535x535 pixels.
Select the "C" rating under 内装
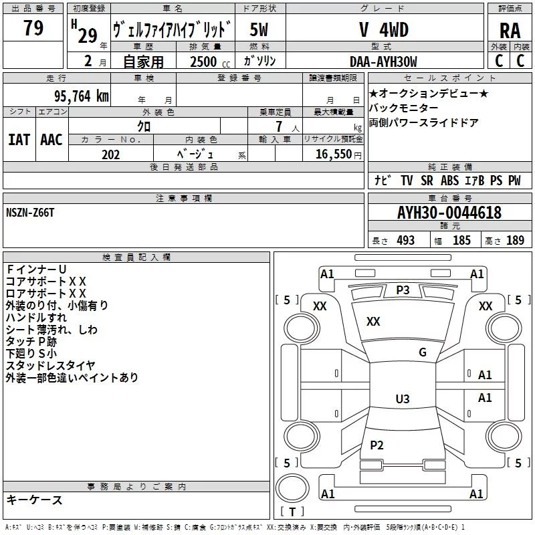[520, 61]
